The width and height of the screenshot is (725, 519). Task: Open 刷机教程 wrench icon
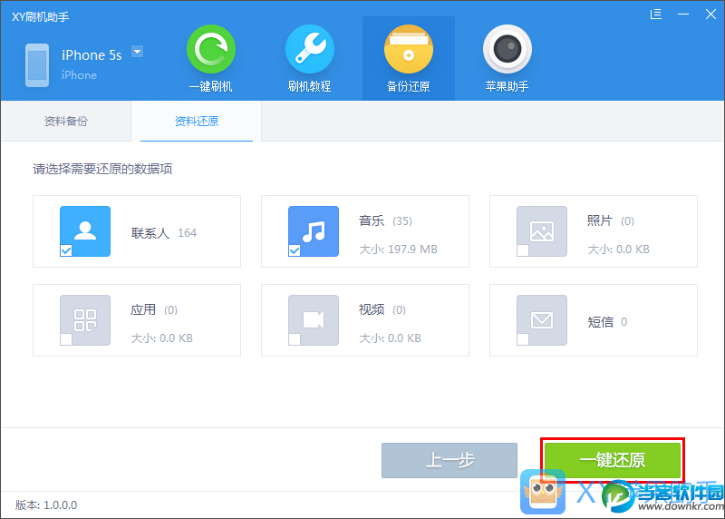tap(310, 49)
